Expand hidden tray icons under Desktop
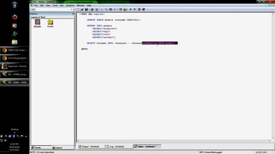Image resolution: width=275 pixels, height=154 pixels. [15, 132]
